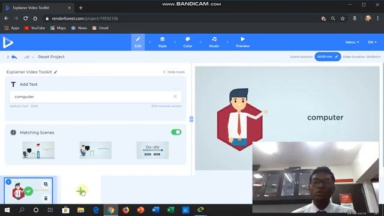This screenshot has height=216, width=384.
Task: Go to the Style step
Action: pyautogui.click(x=162, y=42)
